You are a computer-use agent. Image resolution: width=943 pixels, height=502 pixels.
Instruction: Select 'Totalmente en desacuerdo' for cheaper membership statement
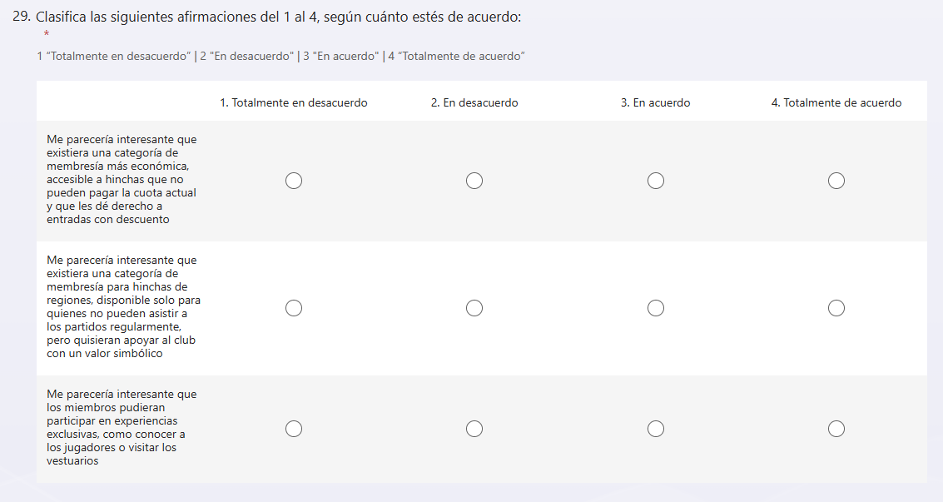click(294, 181)
